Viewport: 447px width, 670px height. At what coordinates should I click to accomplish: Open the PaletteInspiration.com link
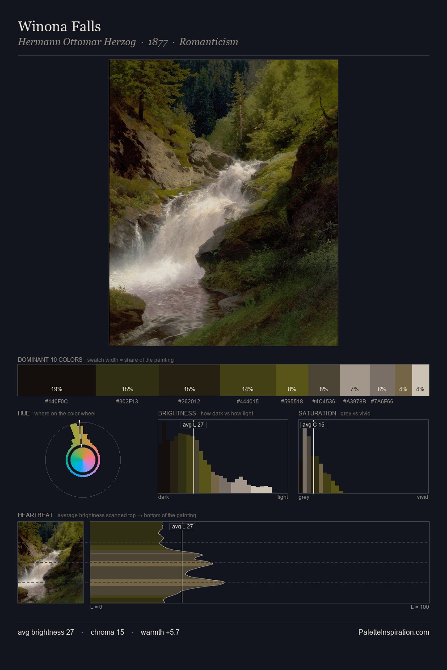[x=394, y=632]
